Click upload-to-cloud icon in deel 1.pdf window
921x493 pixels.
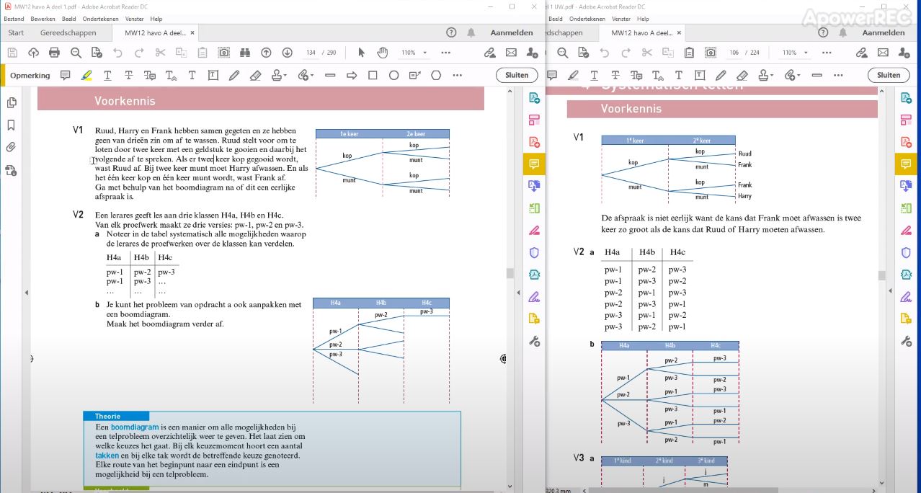click(x=33, y=53)
